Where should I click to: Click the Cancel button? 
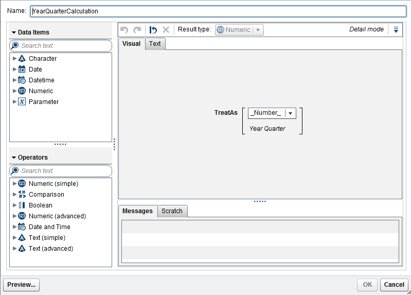click(x=394, y=285)
